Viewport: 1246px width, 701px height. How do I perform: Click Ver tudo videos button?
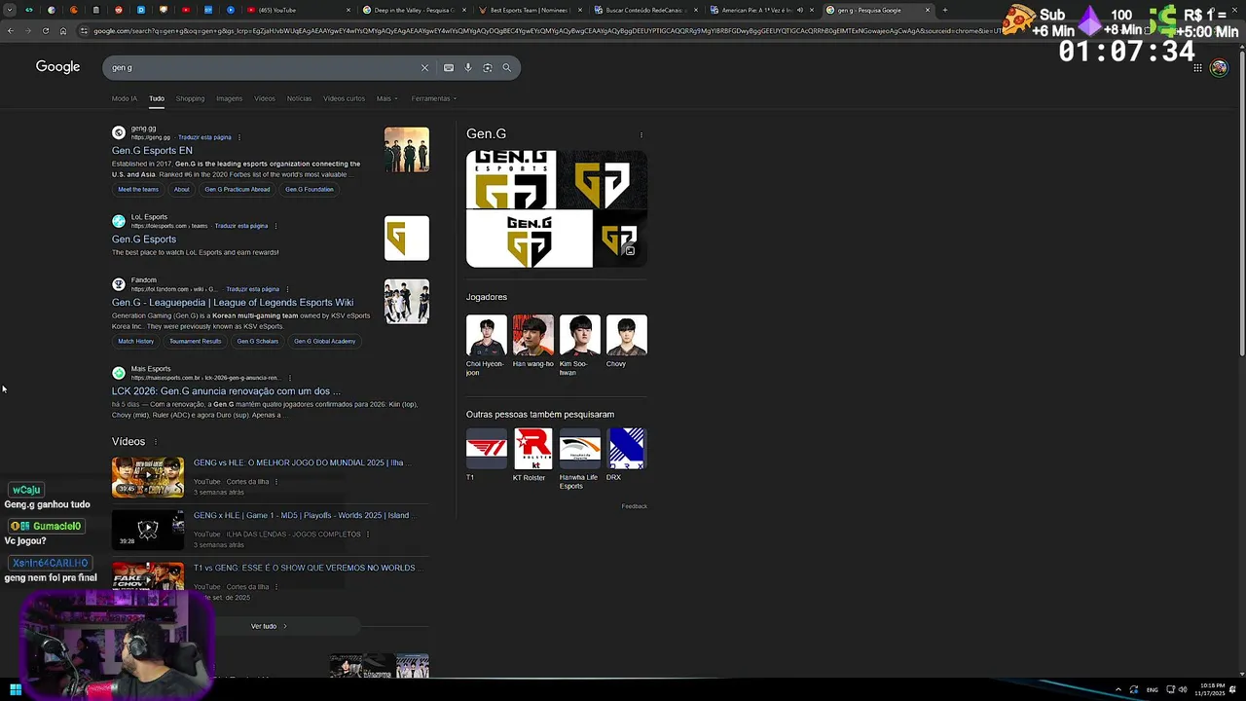tap(269, 626)
